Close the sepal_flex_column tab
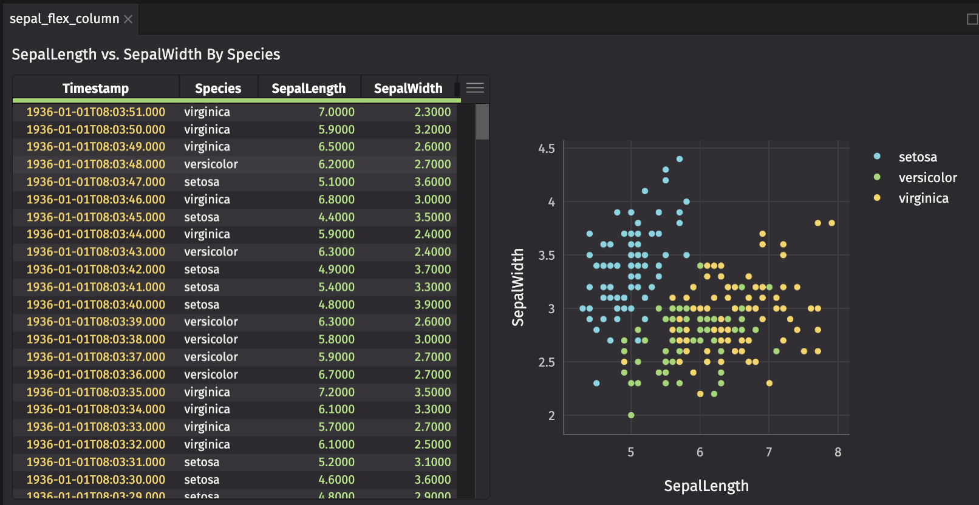Screen dimensions: 979x505 128,19
